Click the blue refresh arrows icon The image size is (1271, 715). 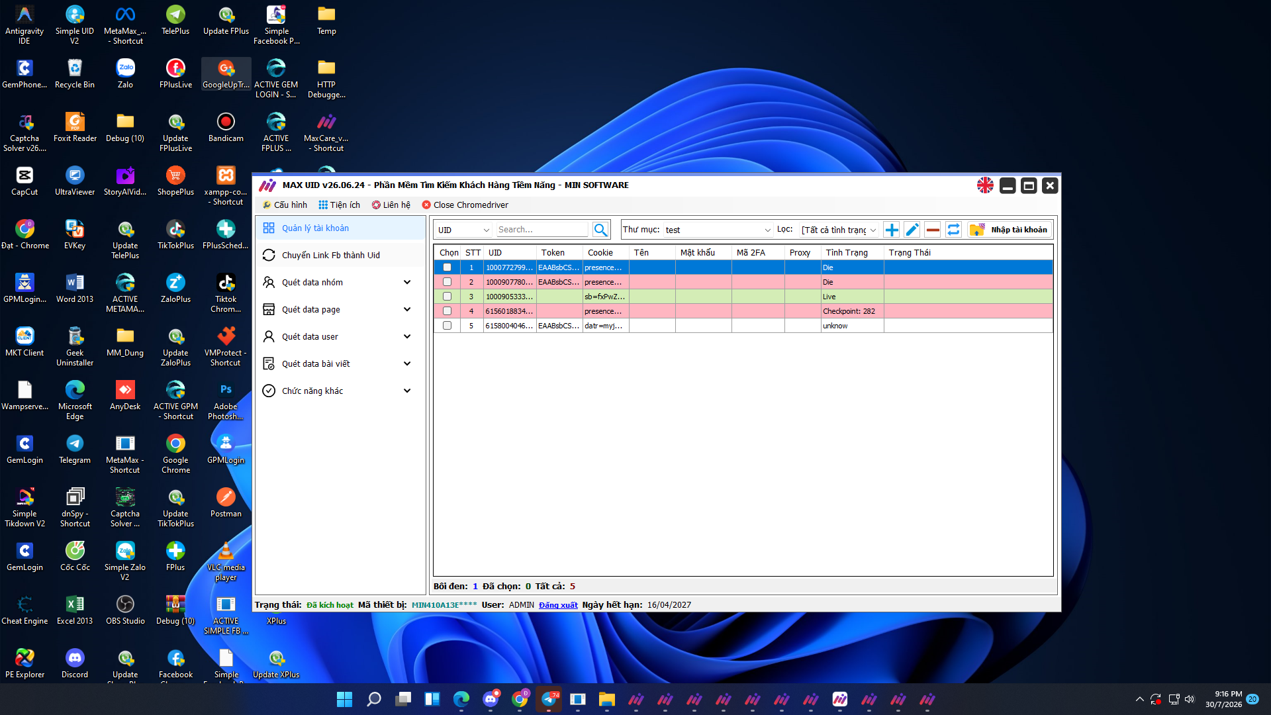(953, 230)
